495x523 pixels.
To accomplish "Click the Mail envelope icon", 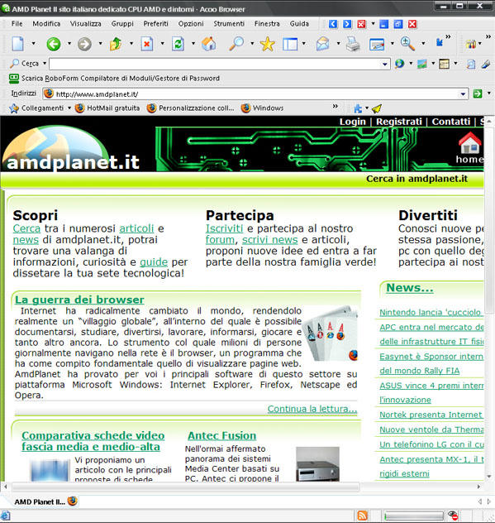I will pyautogui.click(x=322, y=44).
